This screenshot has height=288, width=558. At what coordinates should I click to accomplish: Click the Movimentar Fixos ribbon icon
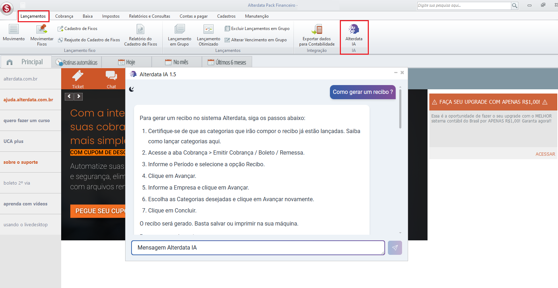[x=42, y=35]
